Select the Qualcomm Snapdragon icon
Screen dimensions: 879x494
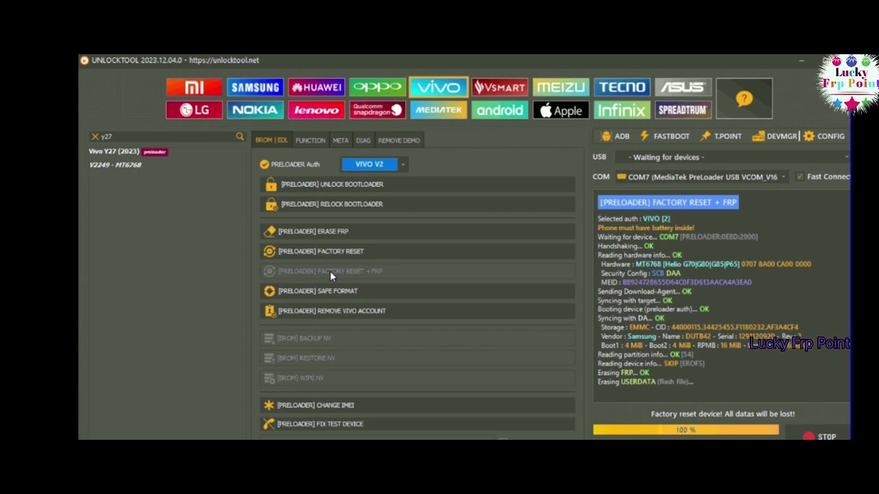377,110
